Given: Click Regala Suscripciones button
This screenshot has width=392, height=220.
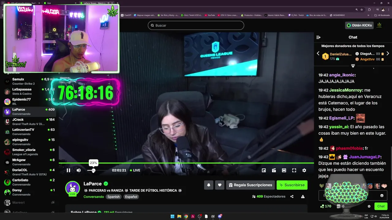Looking at the screenshot, I should [250, 185].
